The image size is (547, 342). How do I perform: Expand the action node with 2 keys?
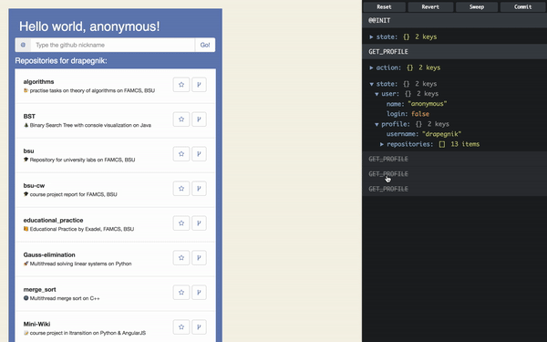(372, 67)
